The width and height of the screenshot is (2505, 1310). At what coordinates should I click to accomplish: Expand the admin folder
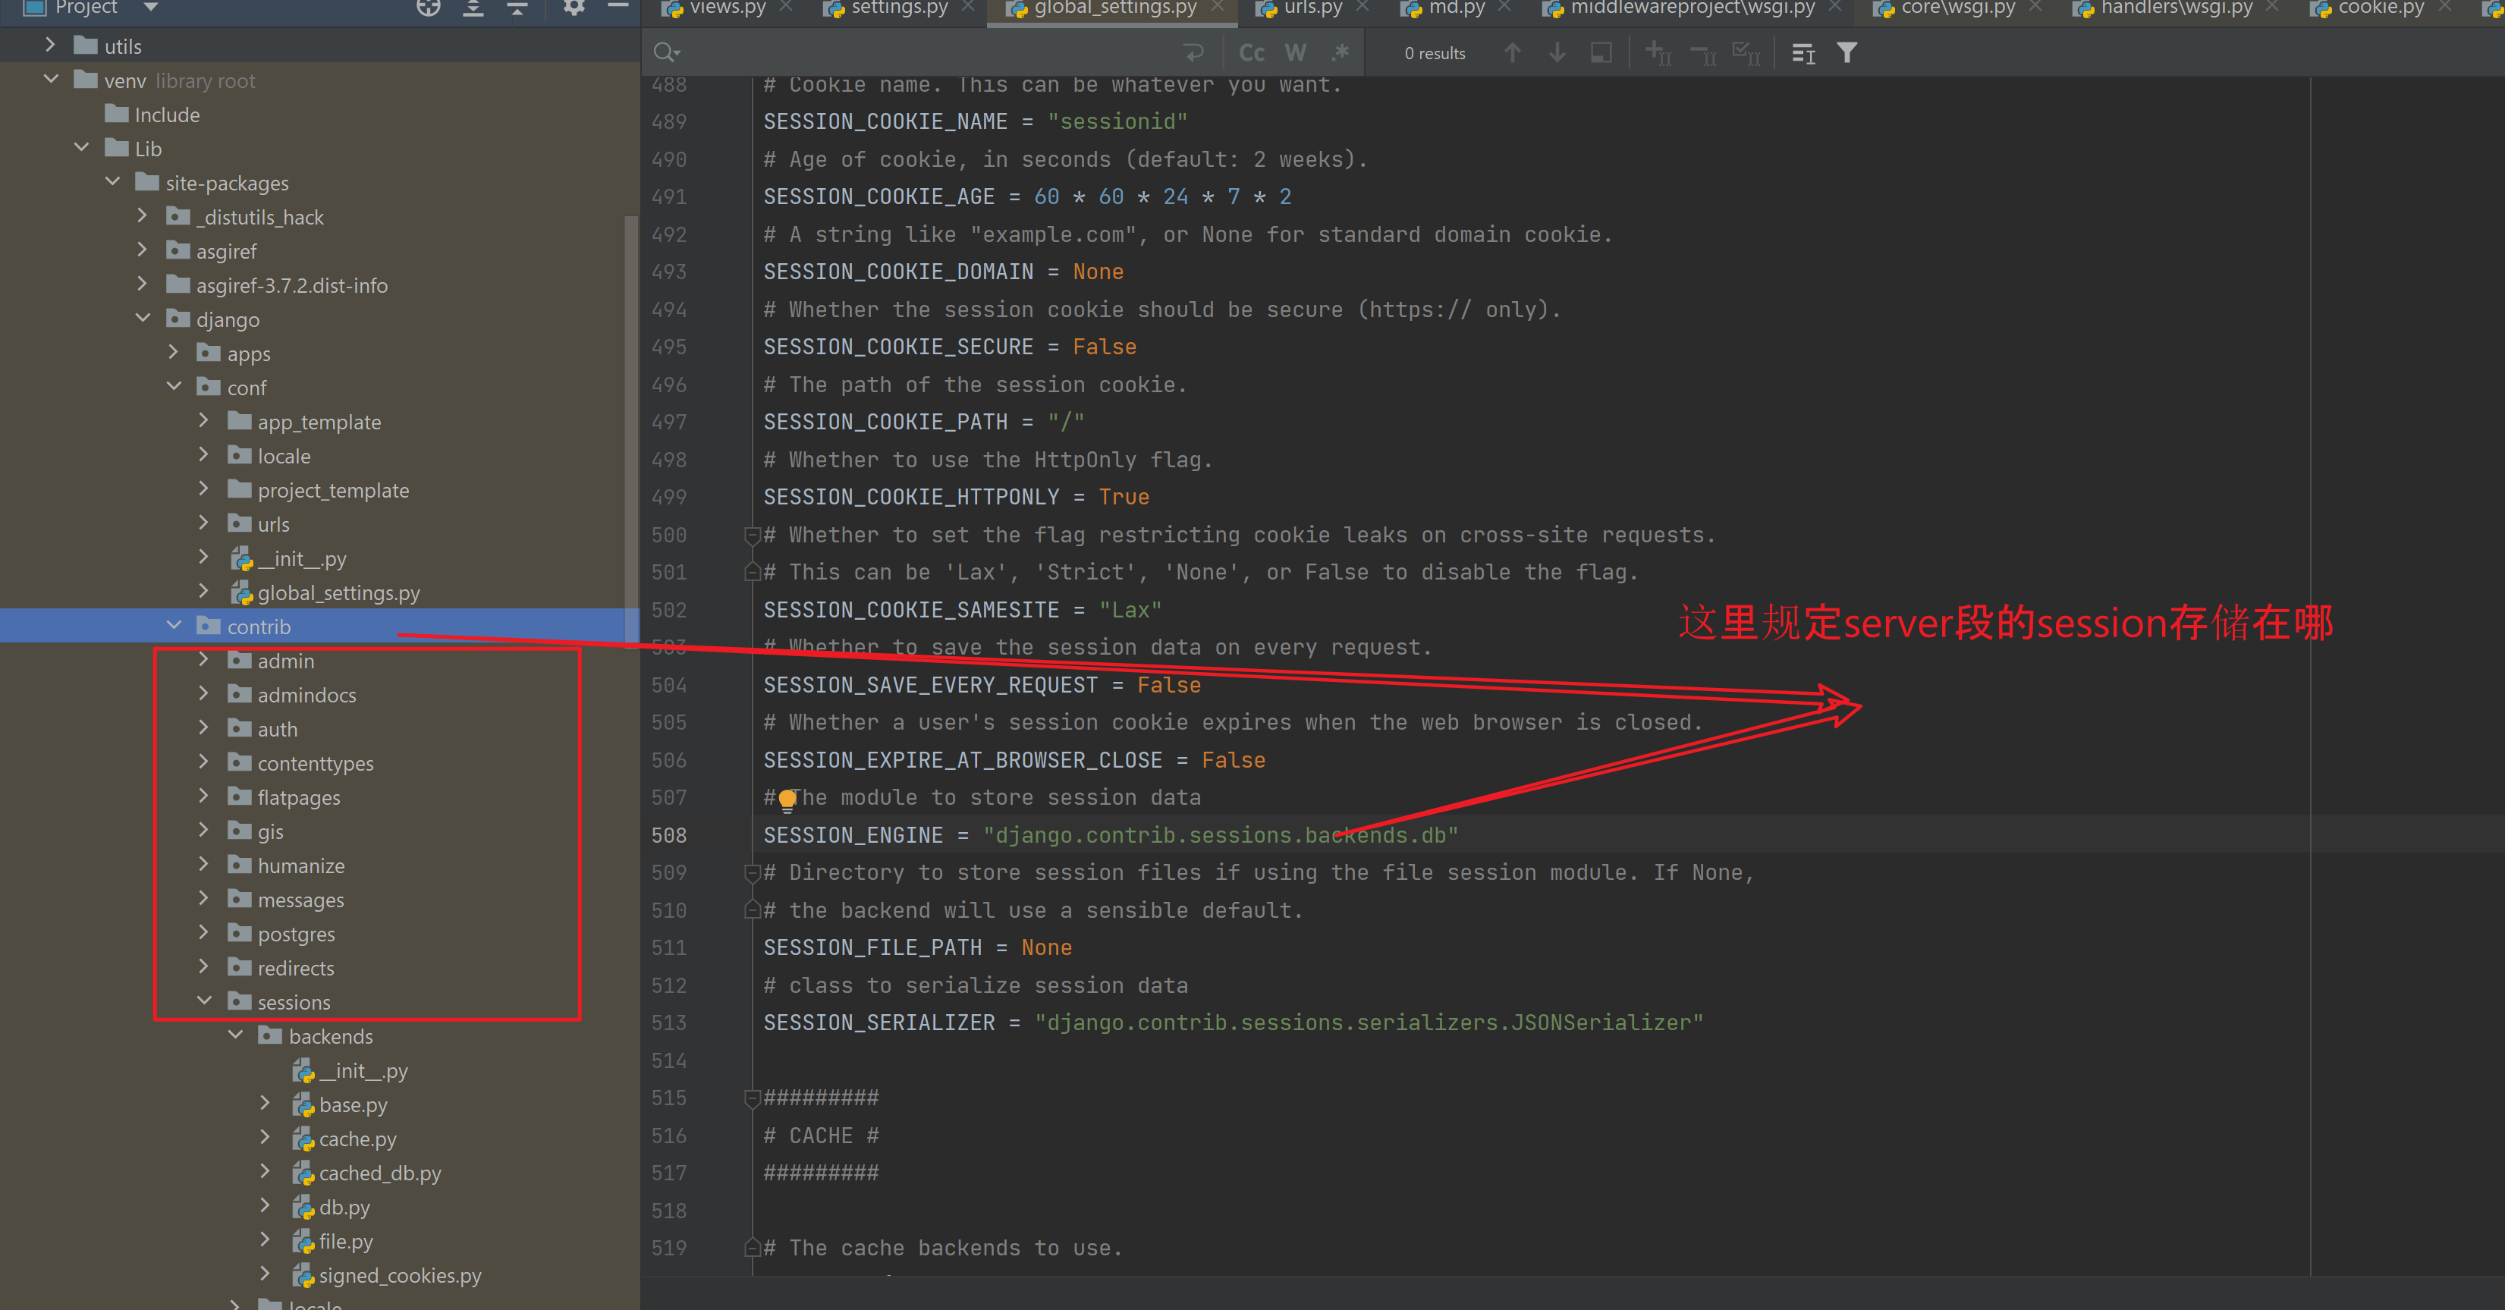(203, 661)
